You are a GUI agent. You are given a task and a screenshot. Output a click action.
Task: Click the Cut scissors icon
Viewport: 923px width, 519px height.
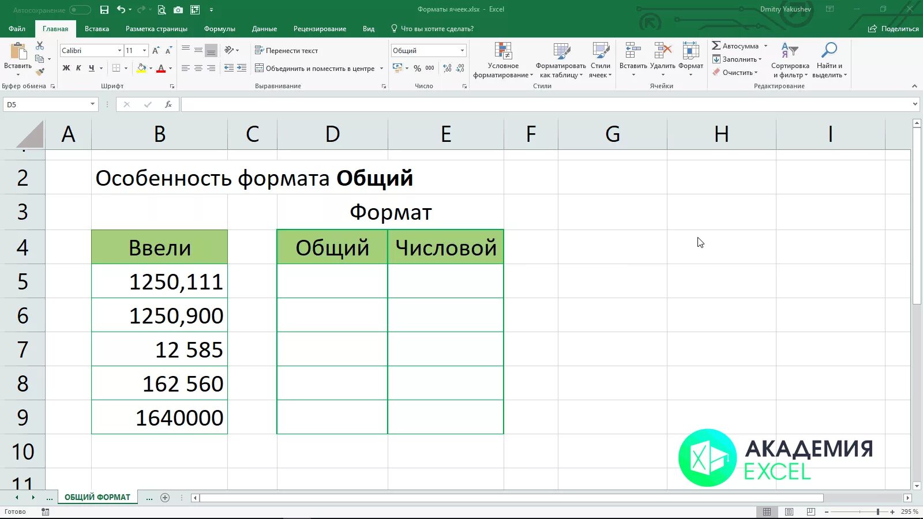(40, 46)
